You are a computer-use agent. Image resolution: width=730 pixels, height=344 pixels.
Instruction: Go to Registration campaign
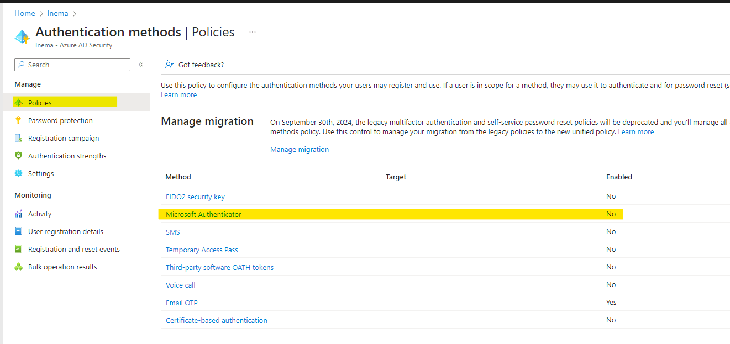tap(64, 138)
